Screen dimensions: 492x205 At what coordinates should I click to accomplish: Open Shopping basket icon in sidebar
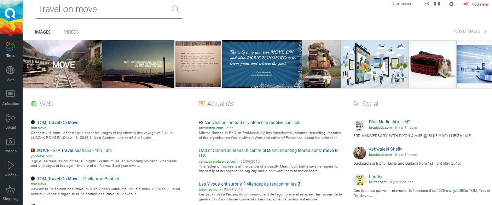click(11, 189)
